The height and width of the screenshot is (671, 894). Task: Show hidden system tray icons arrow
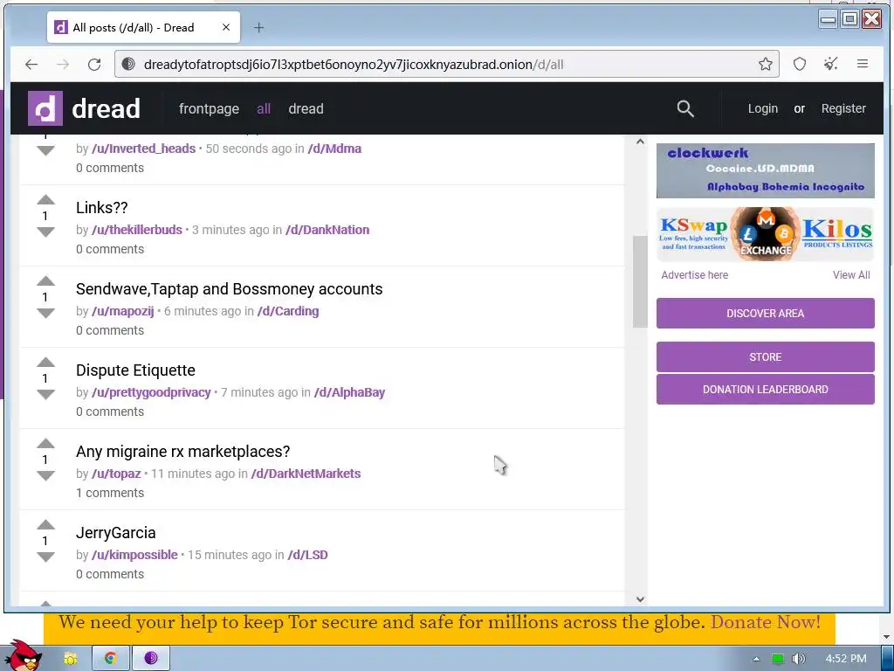point(756,659)
